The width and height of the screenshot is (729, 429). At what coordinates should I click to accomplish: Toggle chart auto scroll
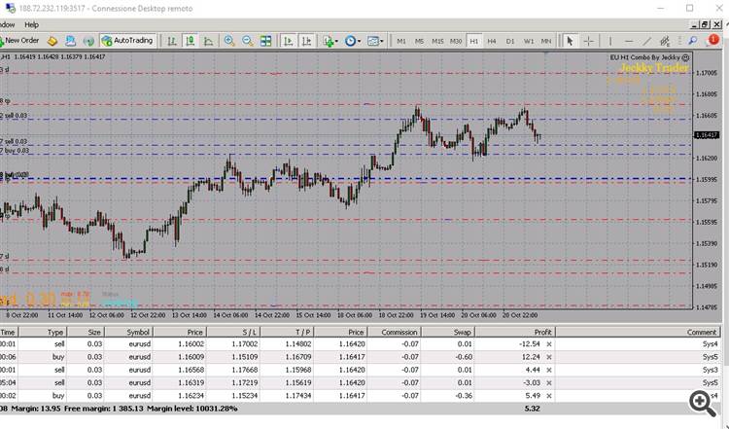[289, 41]
